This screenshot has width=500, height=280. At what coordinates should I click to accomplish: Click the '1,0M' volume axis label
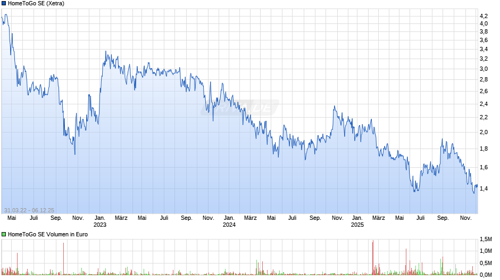pyautogui.click(x=486, y=251)
